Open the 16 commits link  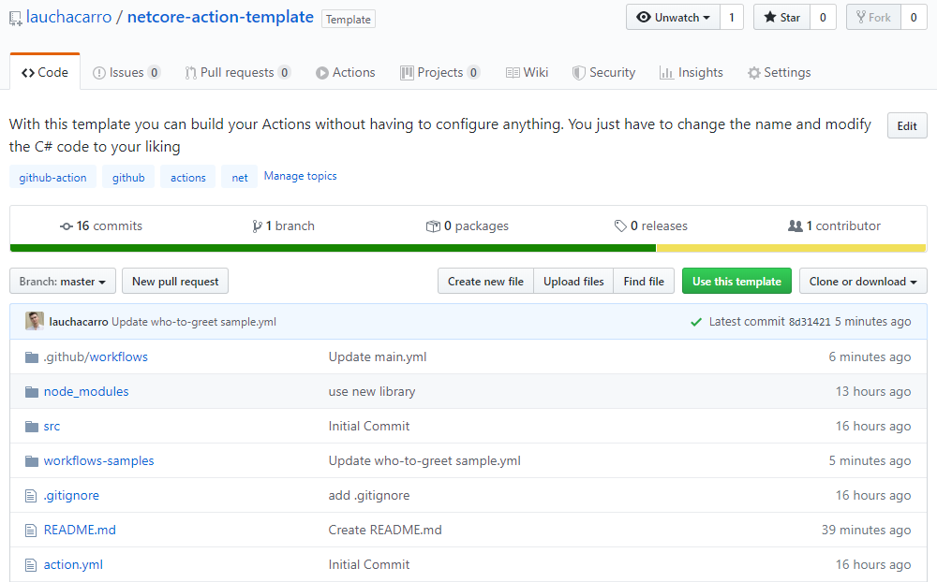pos(101,226)
